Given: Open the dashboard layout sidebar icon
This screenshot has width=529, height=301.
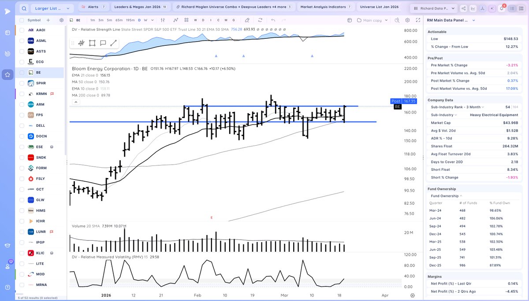Looking at the screenshot, I should click(x=7, y=33).
